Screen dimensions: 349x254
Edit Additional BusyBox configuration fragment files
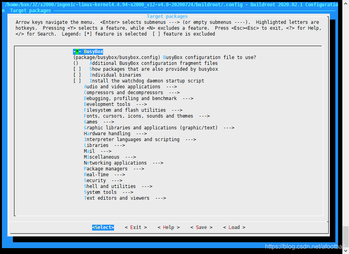pyautogui.click(x=145, y=63)
